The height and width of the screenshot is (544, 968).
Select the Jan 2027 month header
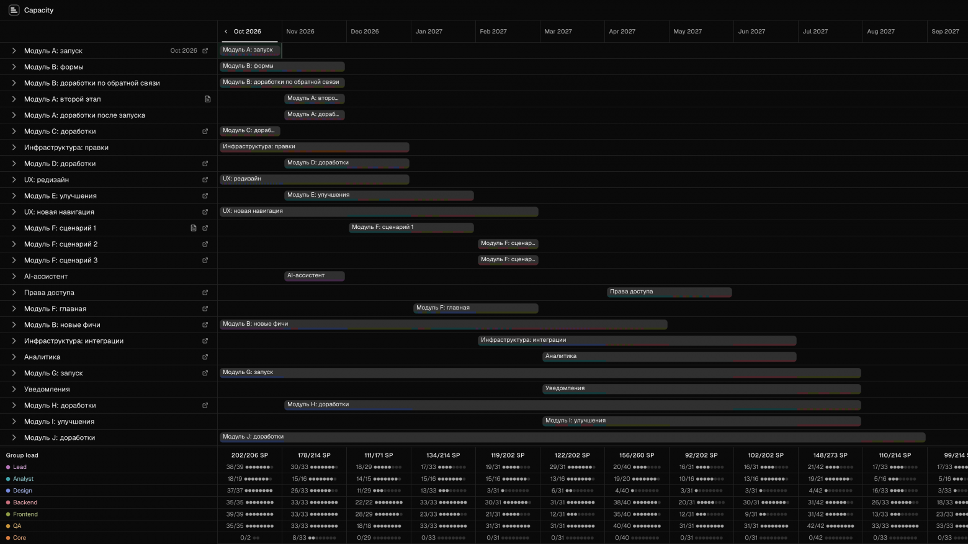click(429, 32)
